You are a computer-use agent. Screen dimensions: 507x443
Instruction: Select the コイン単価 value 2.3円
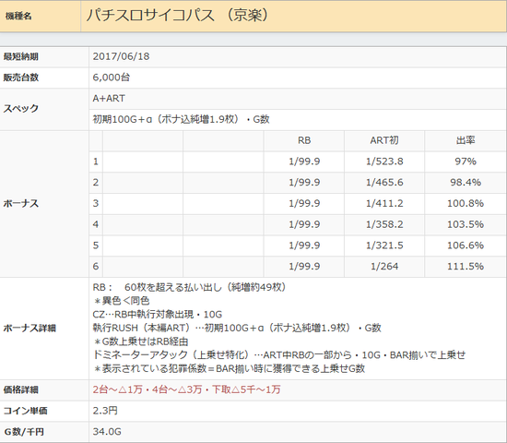[105, 411]
